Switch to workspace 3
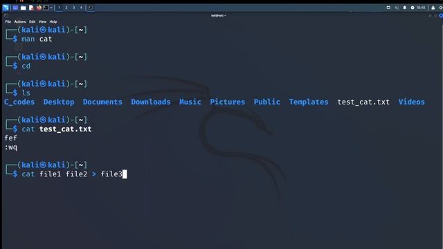Viewport: 443px width, 249px height. [x=74, y=8]
